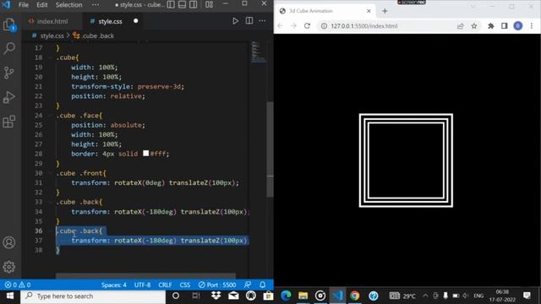Select the 3d Cube Animation browser tab
The image size is (541, 304).
pyautogui.click(x=325, y=11)
